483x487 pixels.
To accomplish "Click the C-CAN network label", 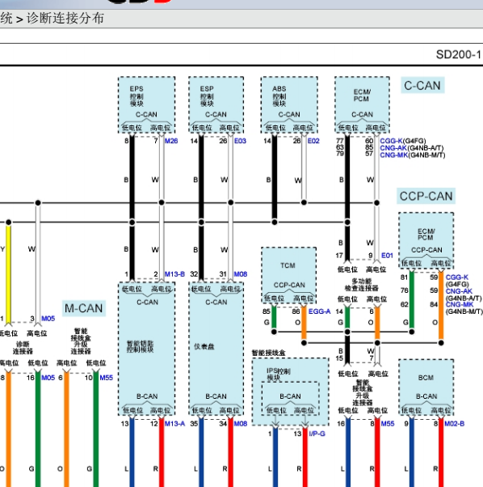I will 422,86.
